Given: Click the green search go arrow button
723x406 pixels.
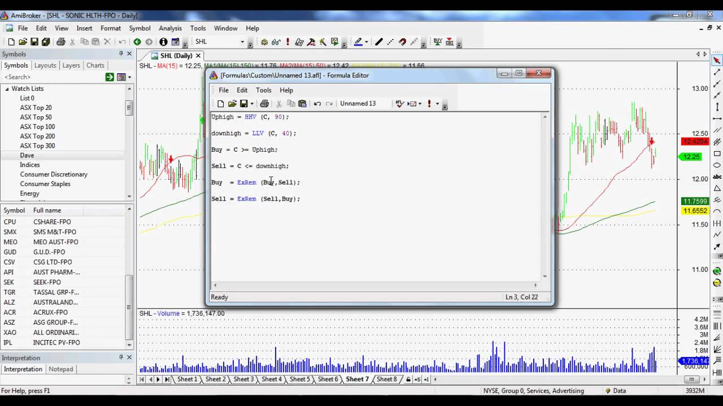Looking at the screenshot, I should [x=110, y=77].
